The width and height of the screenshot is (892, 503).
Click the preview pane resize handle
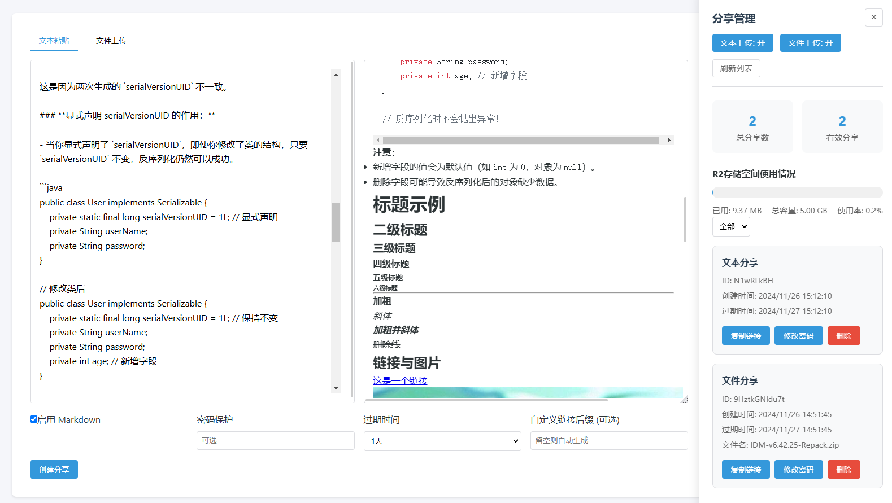tap(685, 400)
